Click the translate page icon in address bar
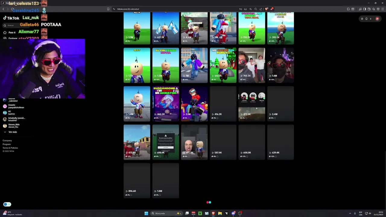 pyautogui.click(x=250, y=9)
